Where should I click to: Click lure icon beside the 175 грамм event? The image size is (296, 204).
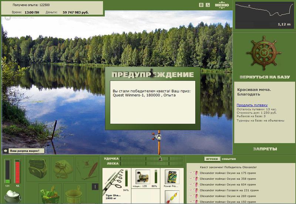click(x=194, y=173)
